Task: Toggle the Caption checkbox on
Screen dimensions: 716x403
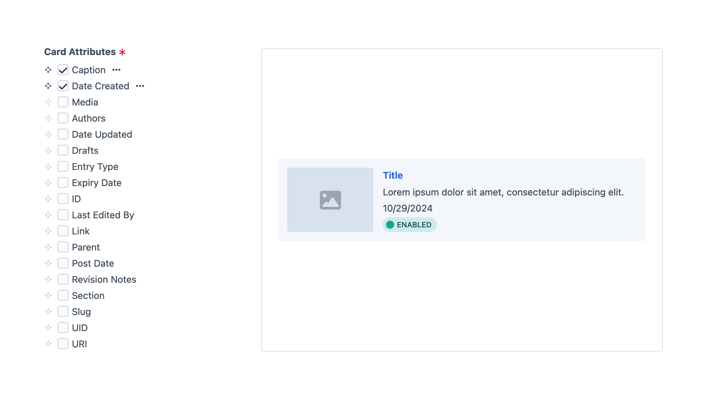Action: (63, 70)
